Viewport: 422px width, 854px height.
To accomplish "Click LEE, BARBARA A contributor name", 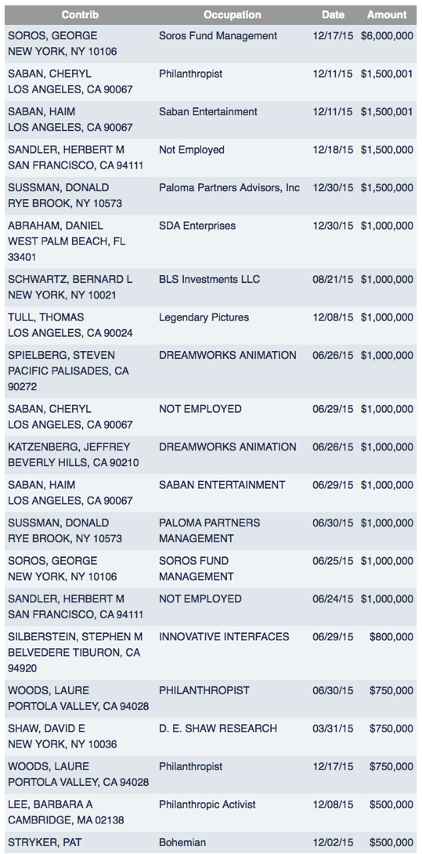I will click(x=52, y=805).
